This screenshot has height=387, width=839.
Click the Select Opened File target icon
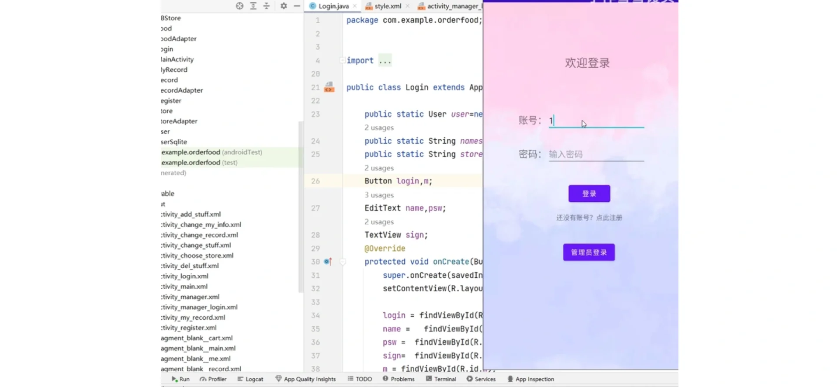point(239,6)
